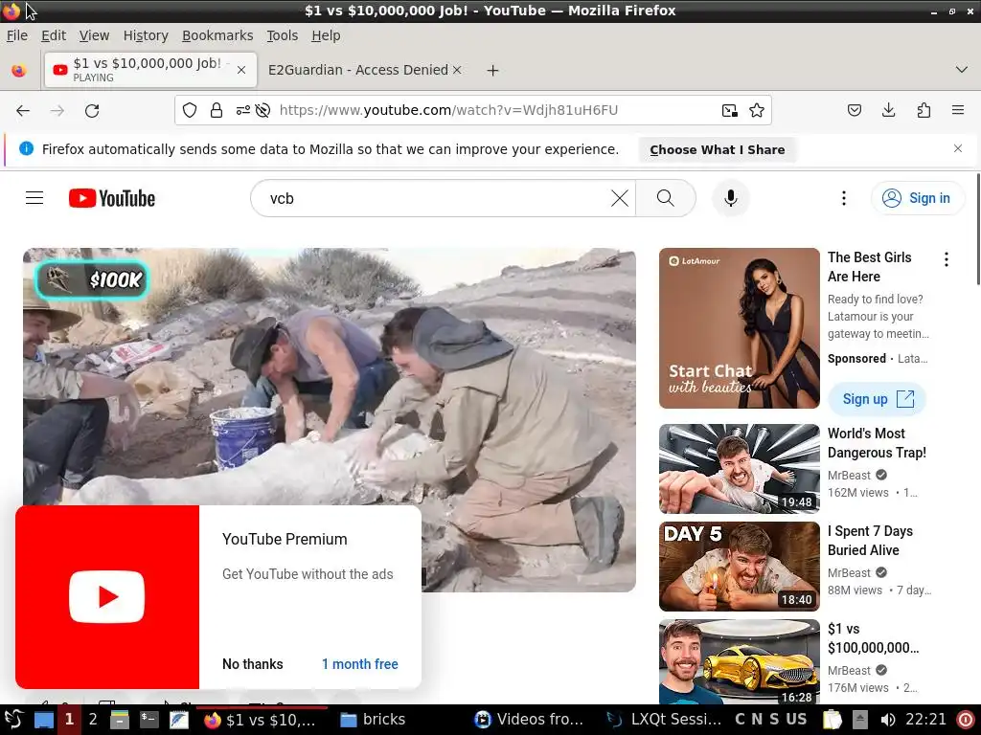Viewport: 981px width, 735px height.
Task: Reload the current page
Action: 92,111
